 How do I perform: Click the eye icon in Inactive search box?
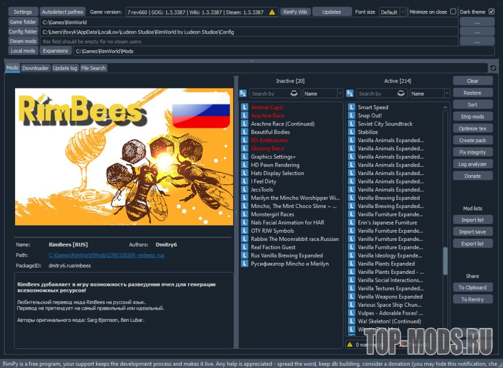point(294,94)
